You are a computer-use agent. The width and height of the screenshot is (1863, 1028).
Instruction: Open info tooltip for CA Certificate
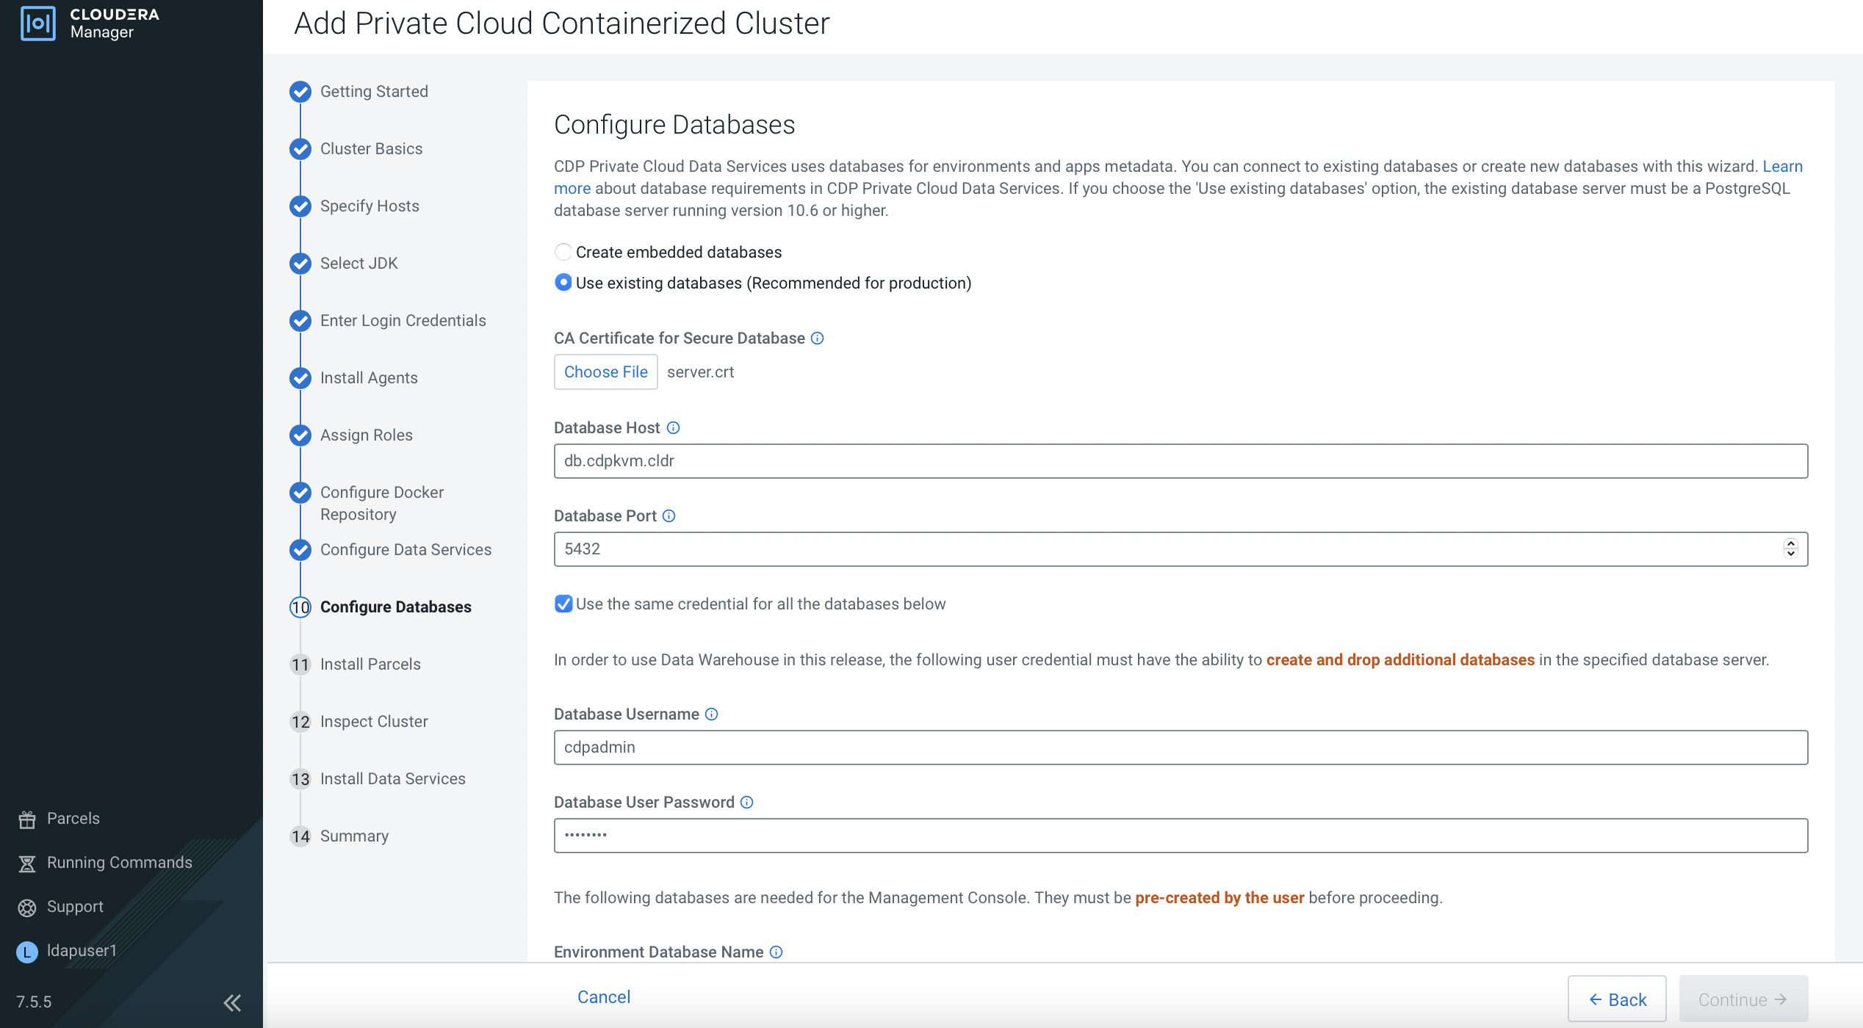[817, 339]
